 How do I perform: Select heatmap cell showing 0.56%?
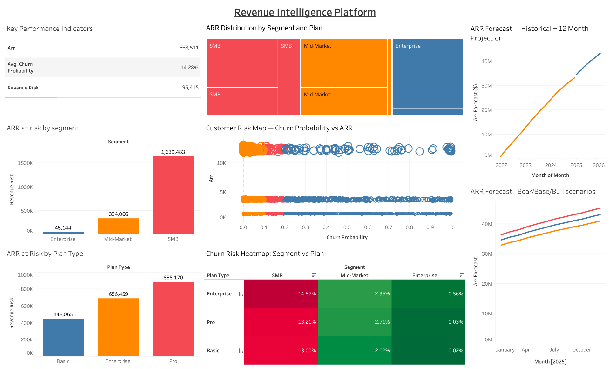[x=428, y=294]
